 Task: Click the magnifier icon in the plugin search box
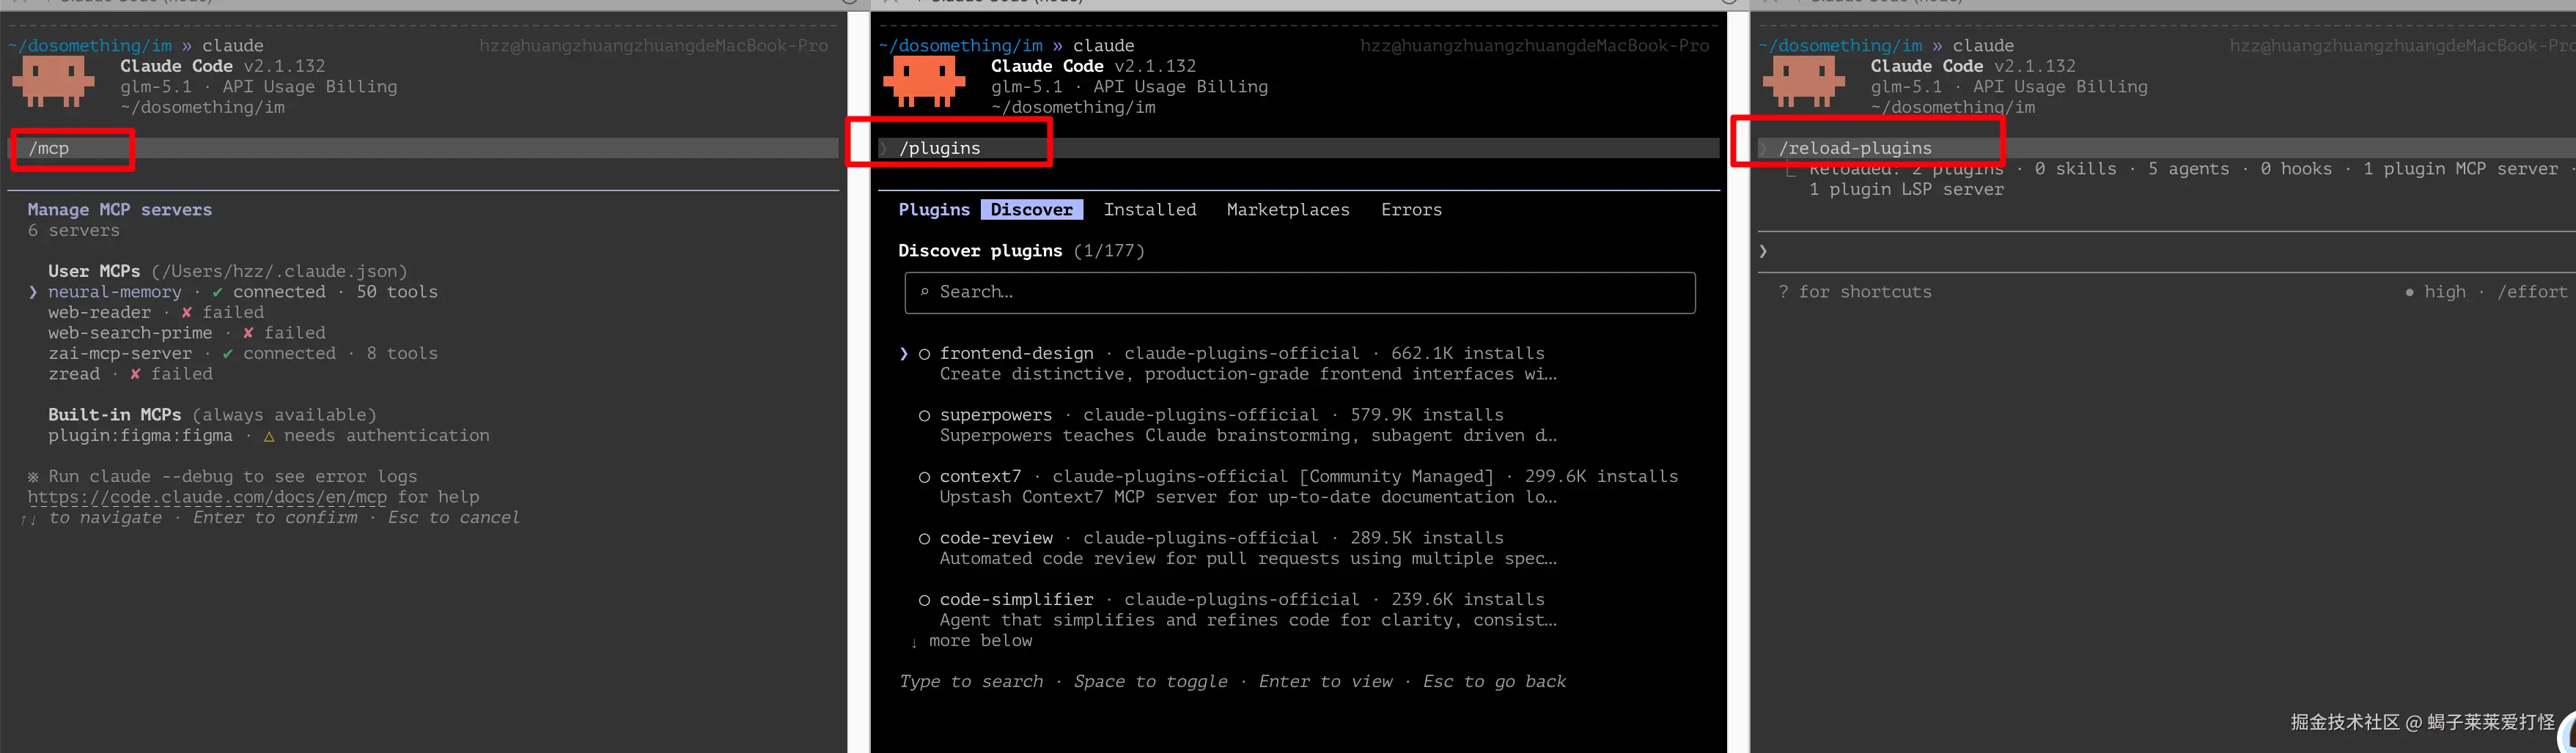pyautogui.click(x=924, y=292)
